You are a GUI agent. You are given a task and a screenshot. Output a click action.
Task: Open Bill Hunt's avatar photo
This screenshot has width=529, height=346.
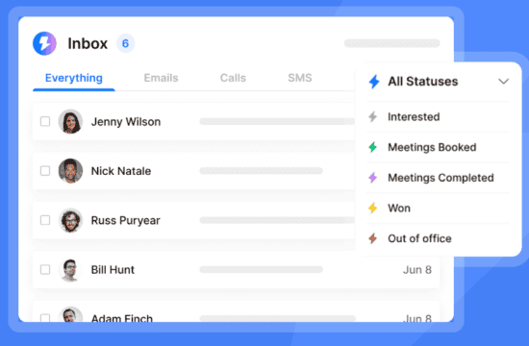coord(70,269)
